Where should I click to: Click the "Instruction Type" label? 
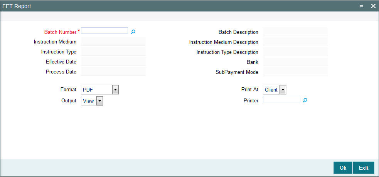tap(59, 52)
